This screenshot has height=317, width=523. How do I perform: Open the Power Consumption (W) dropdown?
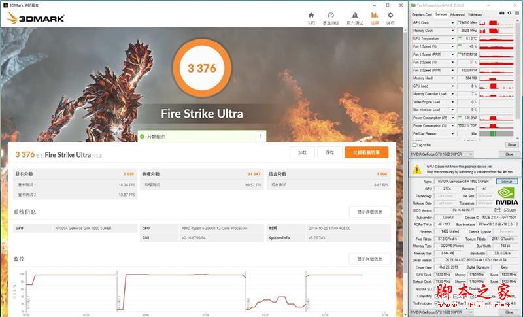[452, 118]
